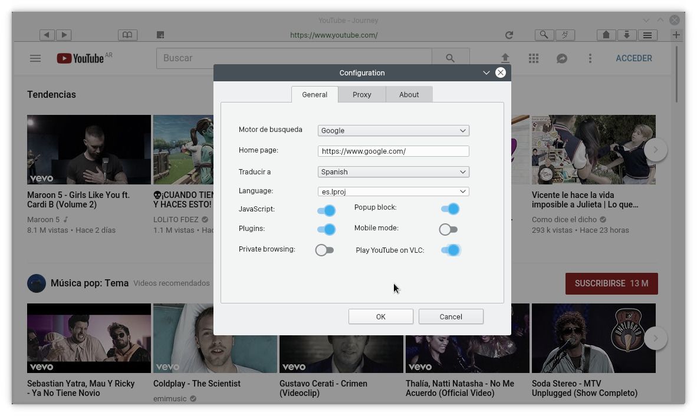Open the YouTube navigation hamburger menu
697x416 pixels.
[35, 58]
